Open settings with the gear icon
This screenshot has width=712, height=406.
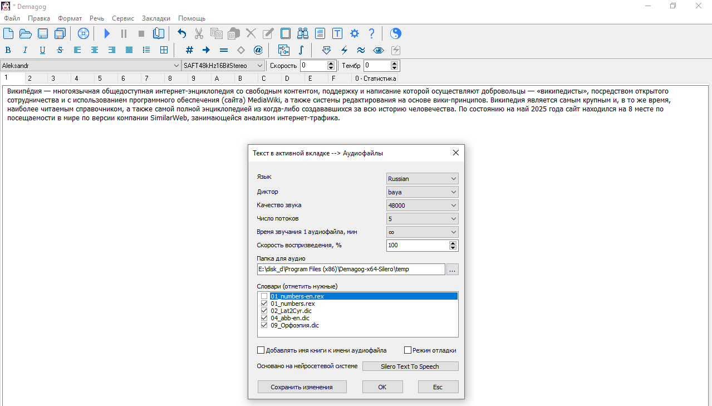click(355, 33)
